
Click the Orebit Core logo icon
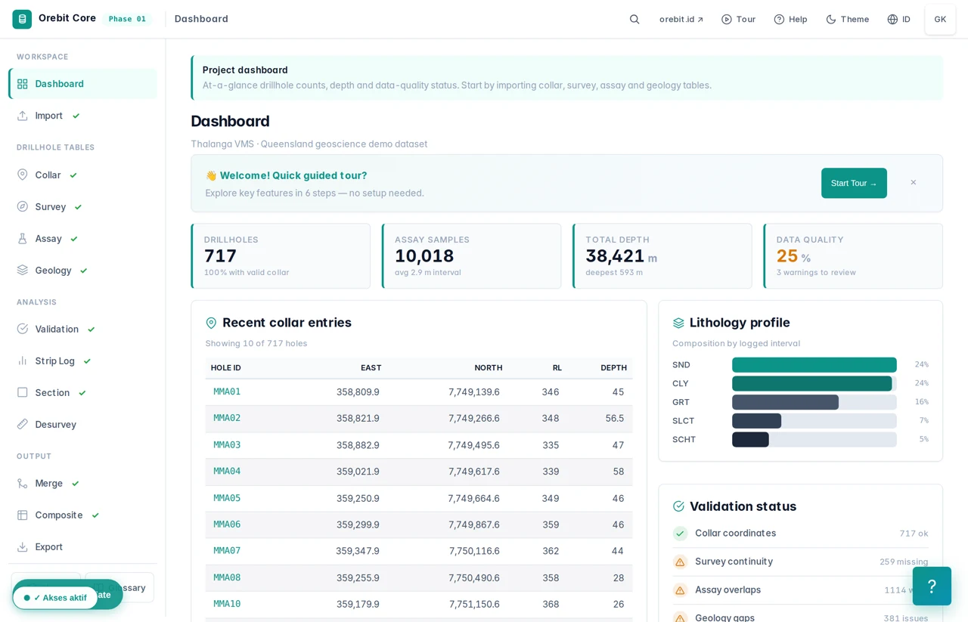pyautogui.click(x=22, y=19)
